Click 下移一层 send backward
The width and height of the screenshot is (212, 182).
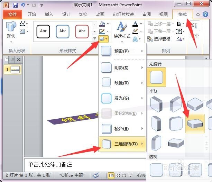coord(159,31)
